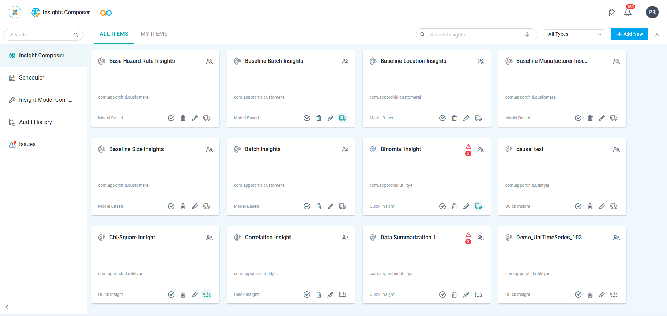Delete the Base Hazard Rate Insights card

tap(183, 118)
